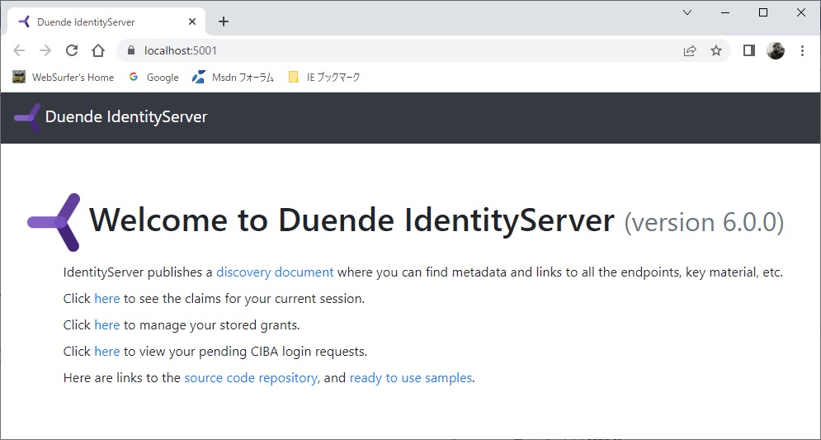Click the browser forward arrow

point(45,50)
